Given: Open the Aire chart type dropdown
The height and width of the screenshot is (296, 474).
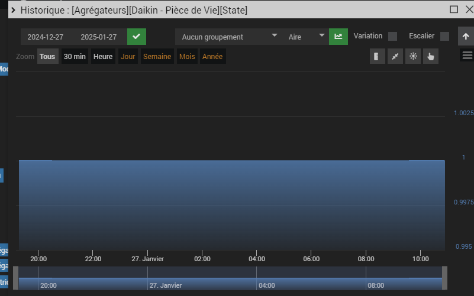Looking at the screenshot, I should pos(305,37).
